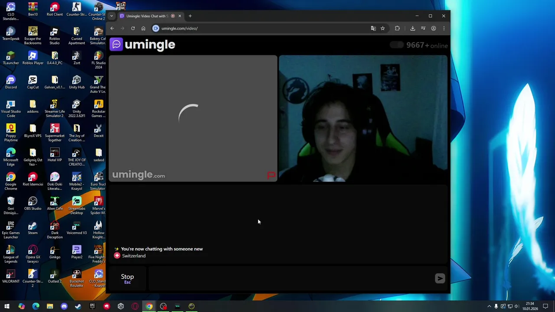Select the VALORANT desktop shortcut

pos(11,276)
